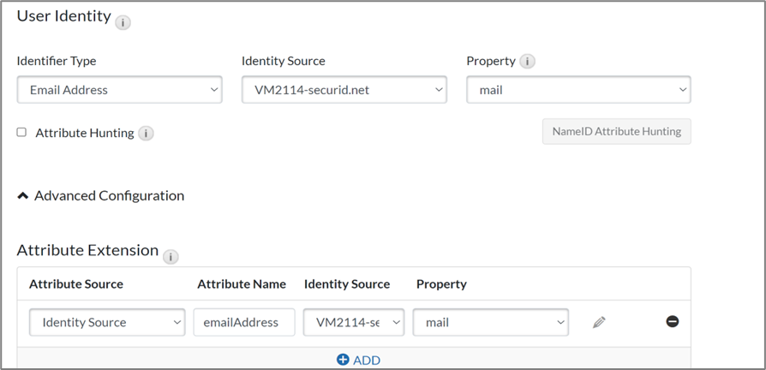Click the Attribute Name column header
This screenshot has width=766, height=370.
click(x=242, y=284)
